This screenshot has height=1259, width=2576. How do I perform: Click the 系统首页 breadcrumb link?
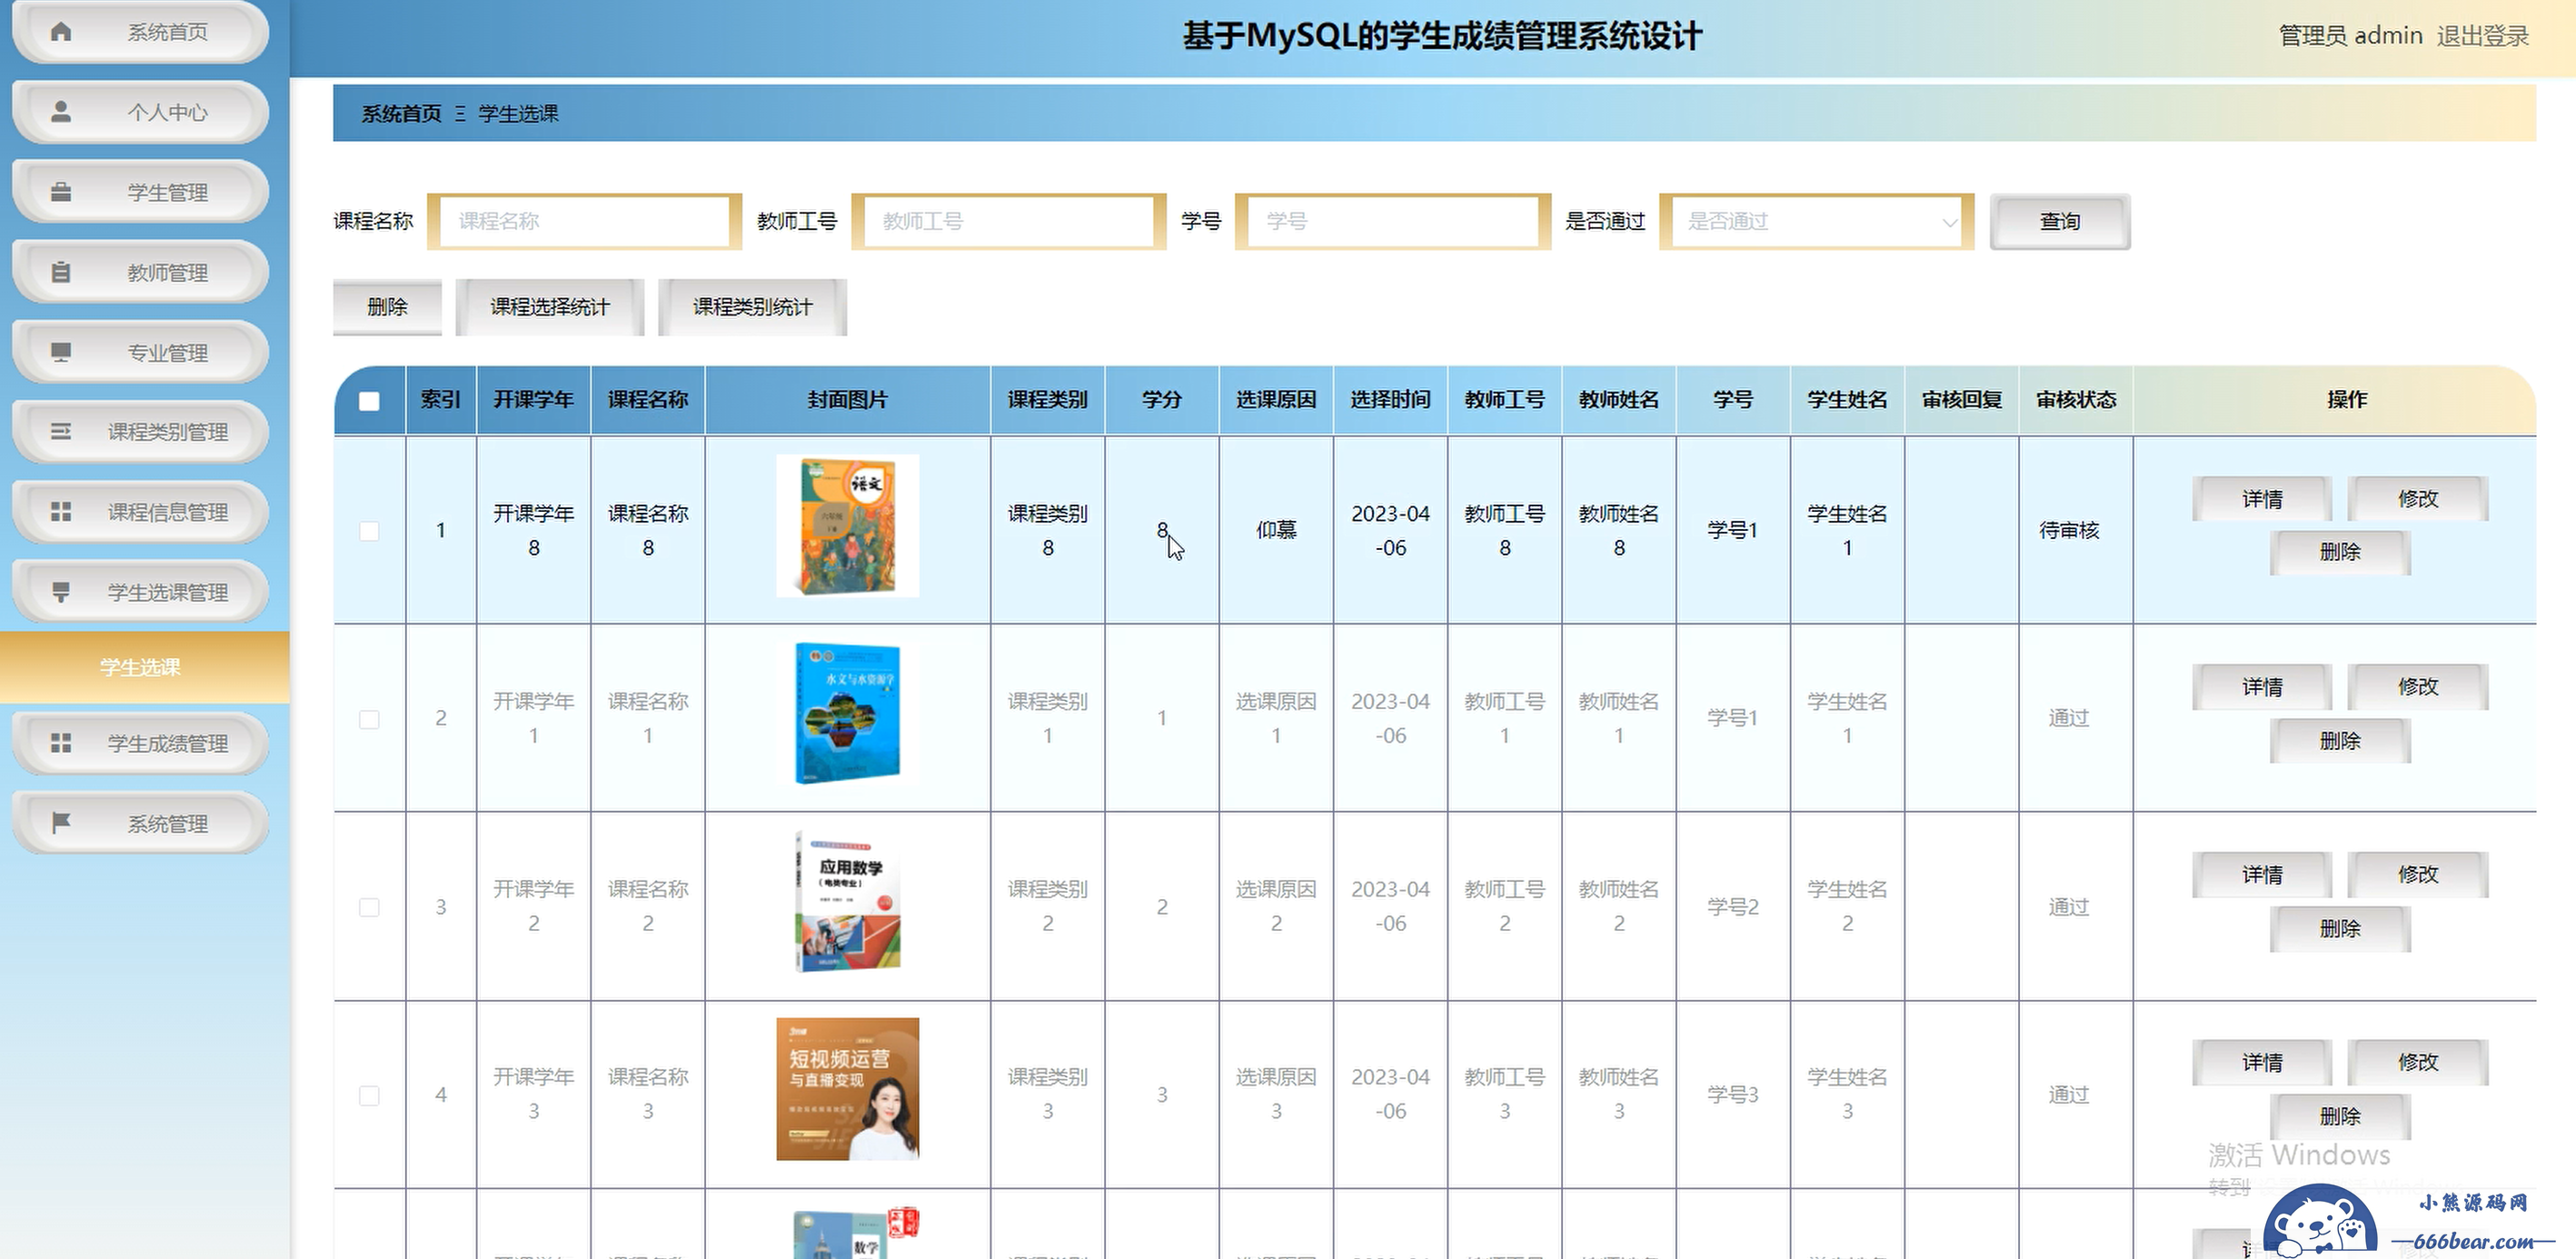(x=401, y=113)
